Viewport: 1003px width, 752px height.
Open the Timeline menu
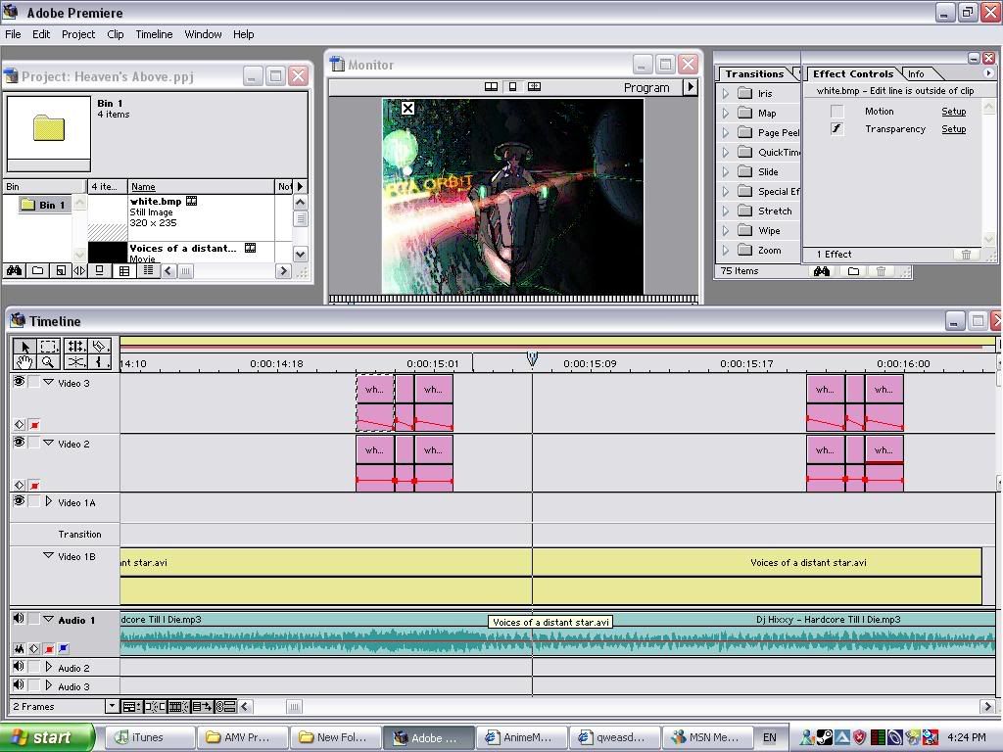154,34
